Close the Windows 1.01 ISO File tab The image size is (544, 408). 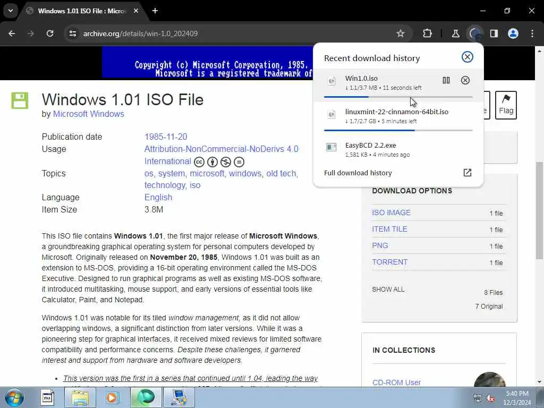click(x=136, y=11)
